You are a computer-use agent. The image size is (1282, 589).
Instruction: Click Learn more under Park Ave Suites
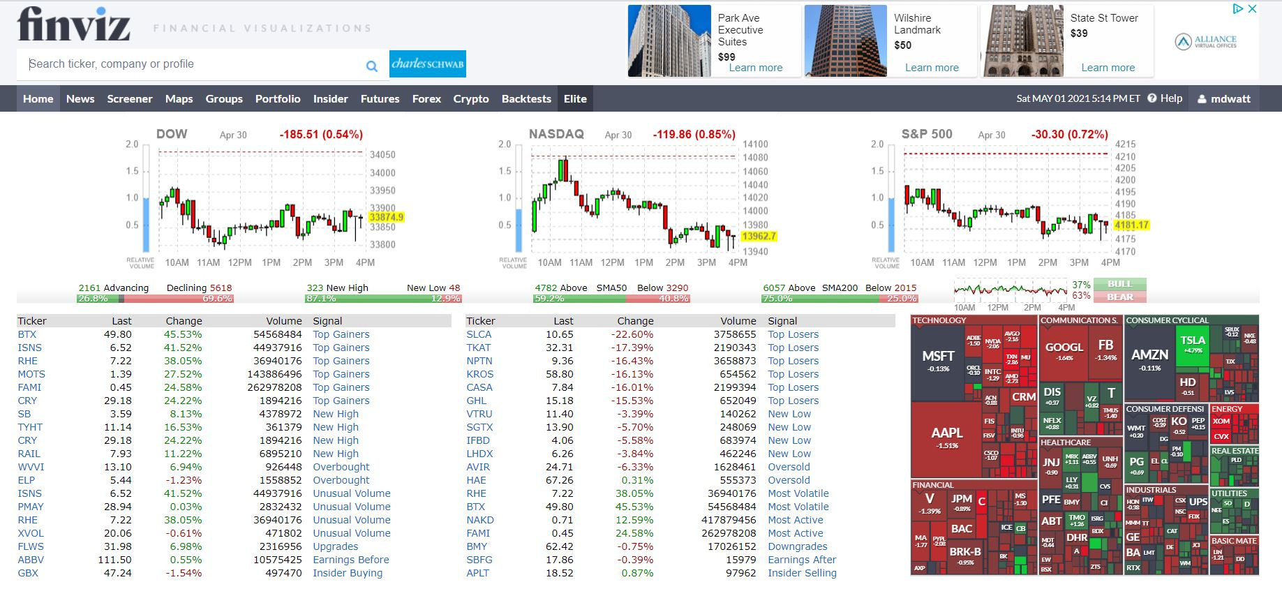[756, 68]
